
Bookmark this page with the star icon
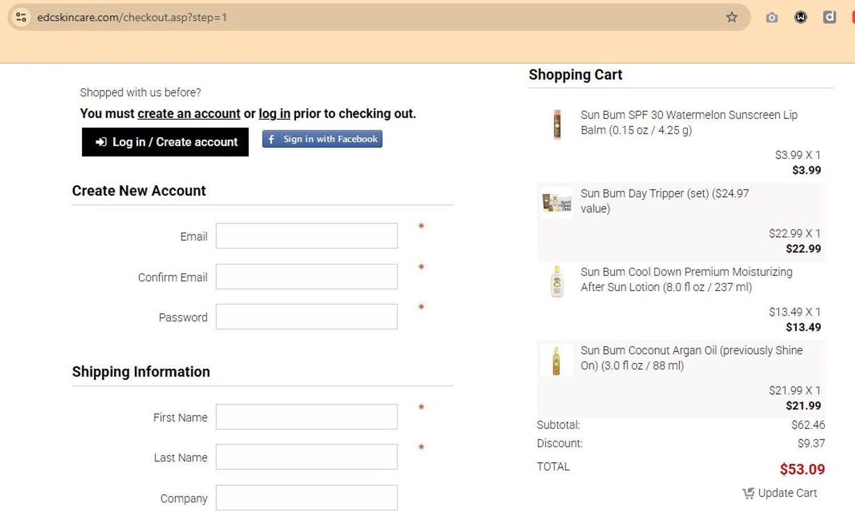732,17
